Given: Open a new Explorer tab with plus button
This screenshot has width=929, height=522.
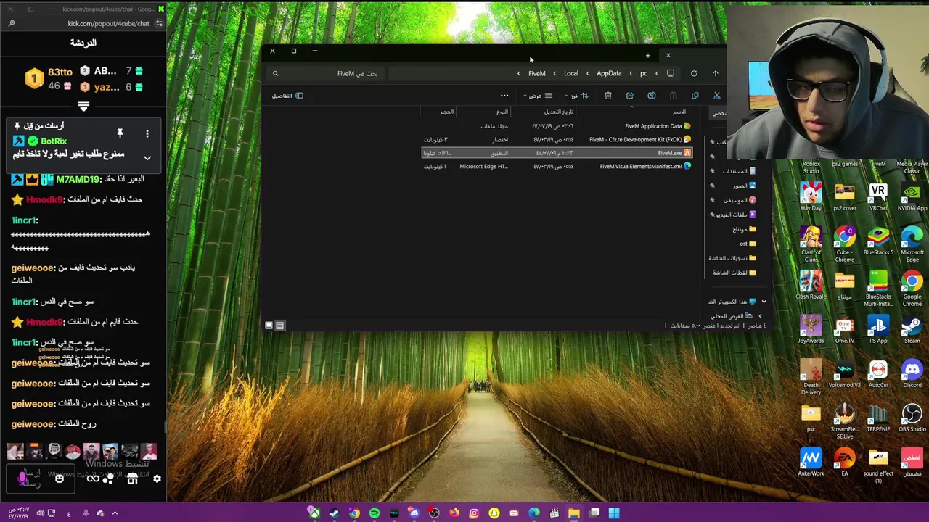Looking at the screenshot, I should point(648,55).
